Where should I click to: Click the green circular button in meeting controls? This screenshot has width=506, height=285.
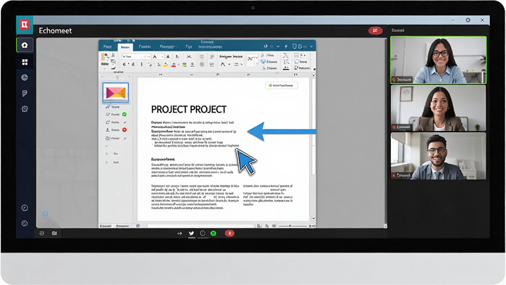pos(213,234)
